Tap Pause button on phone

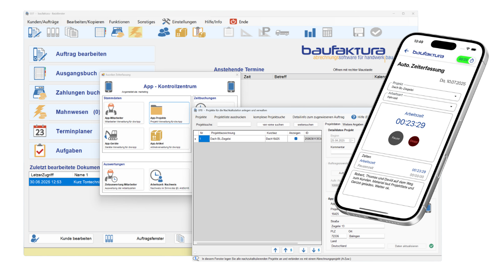[x=396, y=138]
